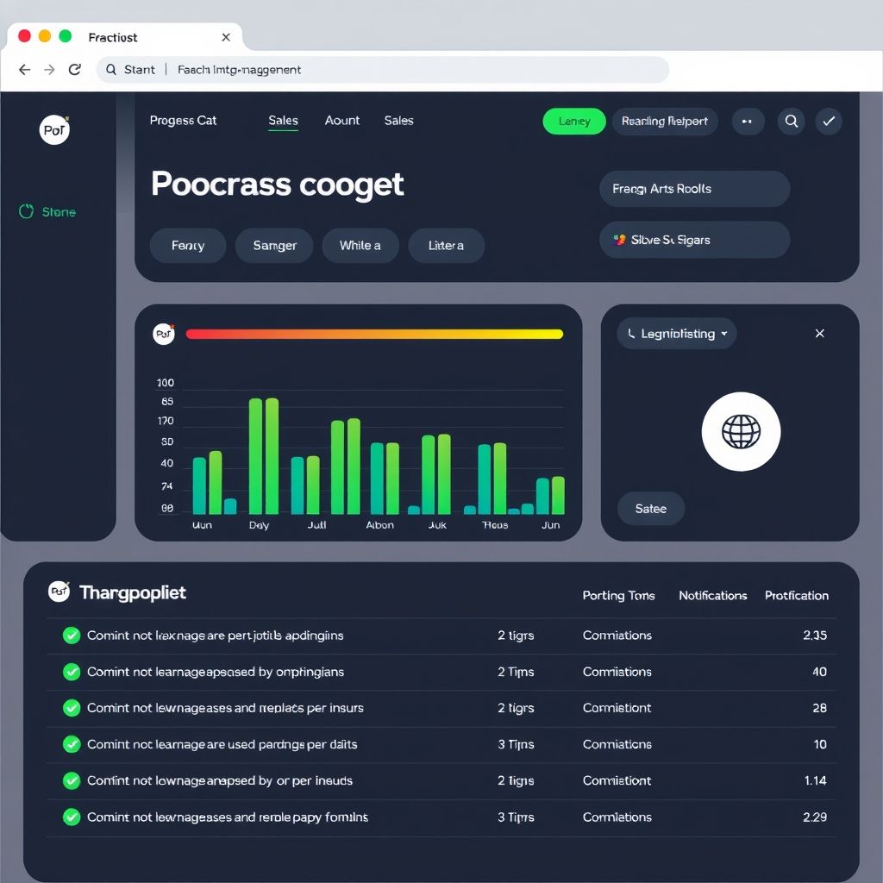This screenshot has height=883, width=883.
Task: Click the header search magnifier icon
Action: point(792,121)
